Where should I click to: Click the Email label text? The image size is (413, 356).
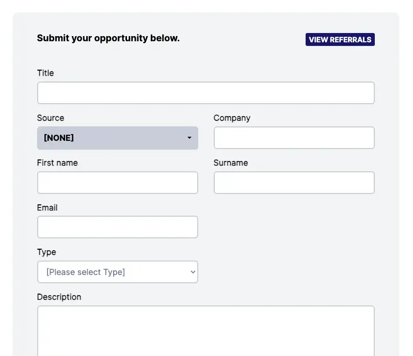[x=47, y=208]
